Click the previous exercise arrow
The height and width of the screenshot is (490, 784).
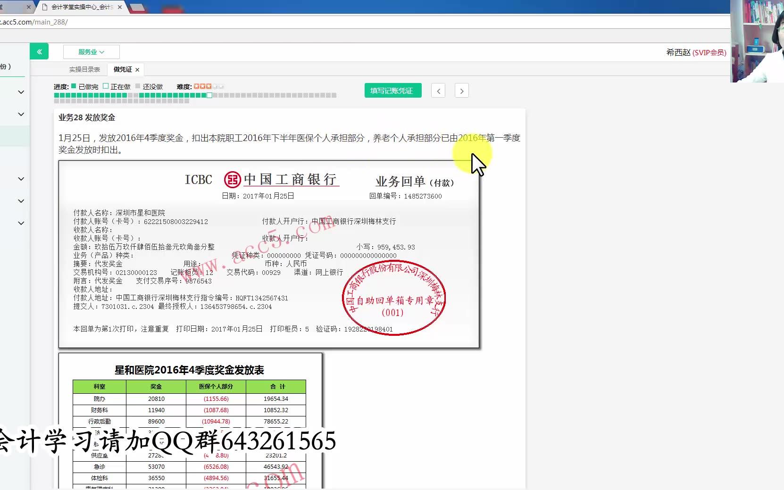click(x=438, y=90)
